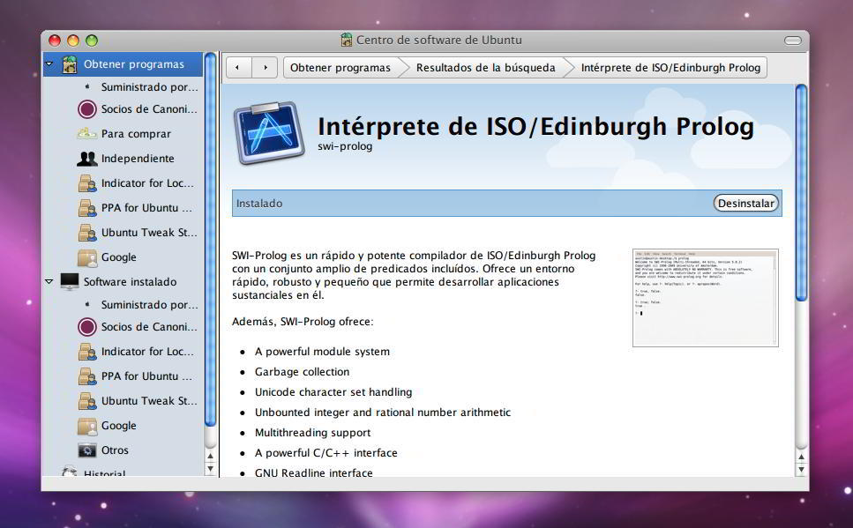
Task: Click the toolbar toggle pill in title bar
Action: [x=792, y=41]
